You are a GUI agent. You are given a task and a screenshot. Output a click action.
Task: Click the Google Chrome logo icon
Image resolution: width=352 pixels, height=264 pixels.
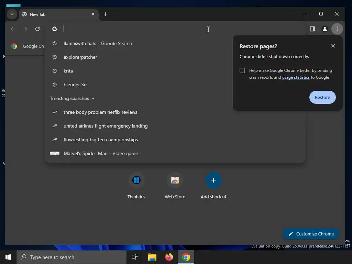14,46
